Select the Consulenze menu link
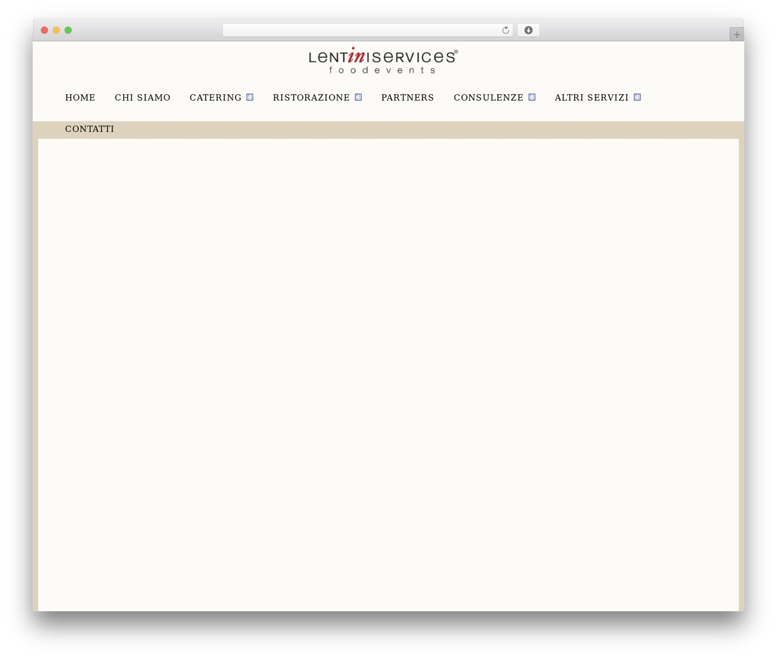 tap(489, 98)
